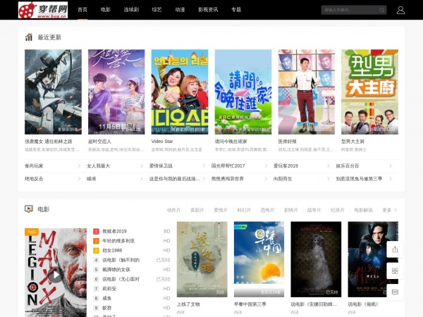Open rank 1 movie 2019 entry
Image resolution: width=423 pixels, height=317 pixels.
coord(132,231)
